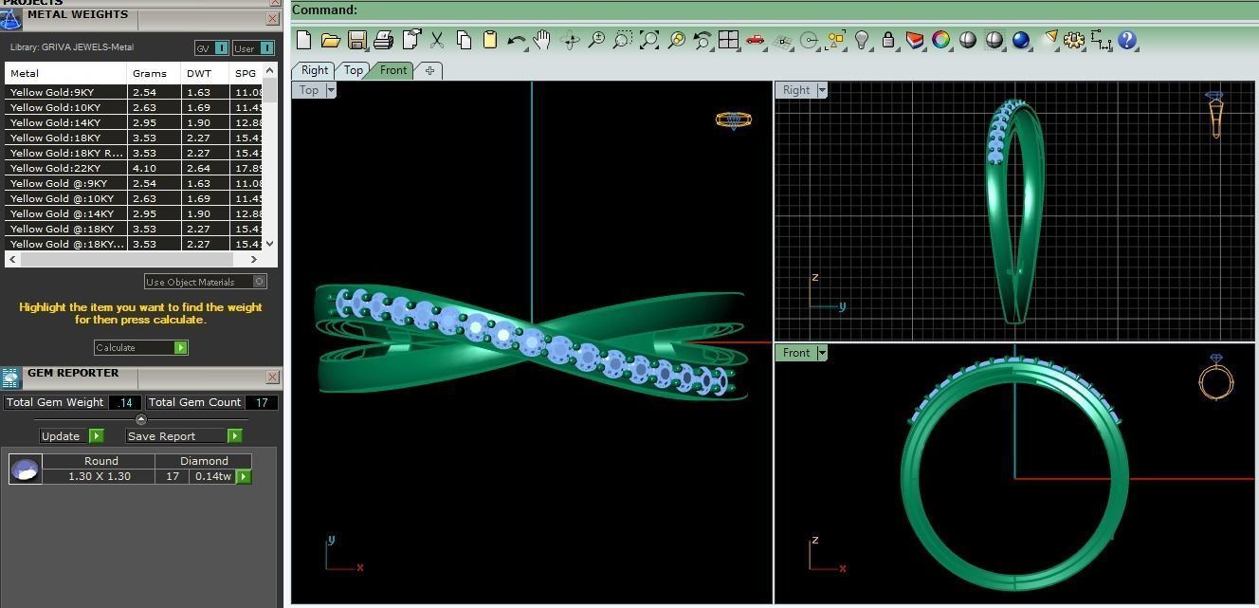Screen dimensions: 1259x608
Task: Click the Total Gem Weight value field
Action: point(125,402)
